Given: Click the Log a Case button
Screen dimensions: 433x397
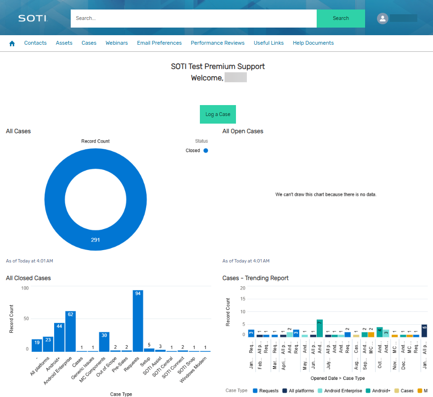Looking at the screenshot, I should 217,114.
